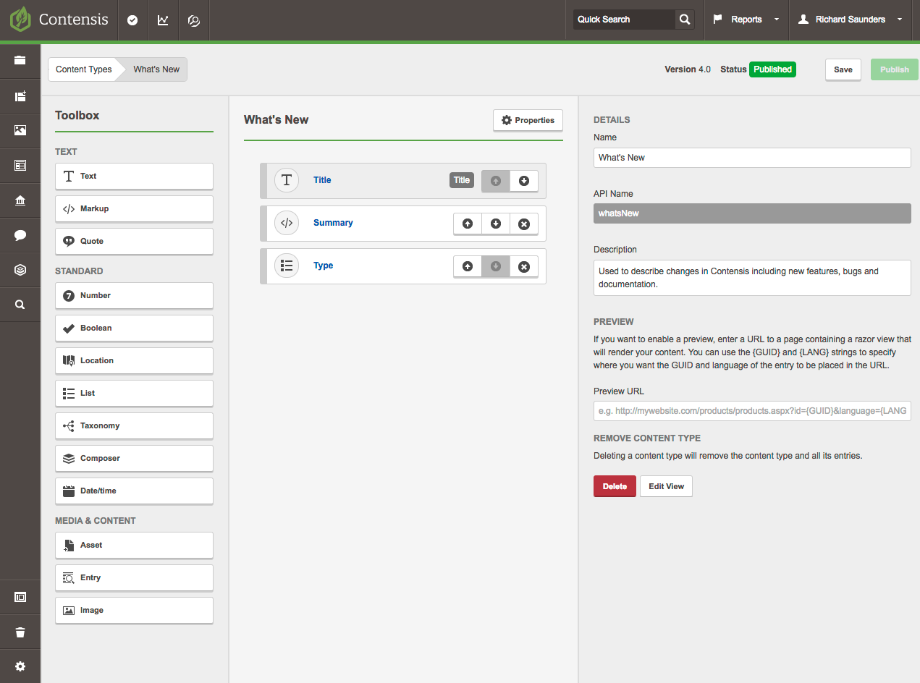Click the Title badge on Title field
The image size is (920, 683).
click(x=462, y=180)
